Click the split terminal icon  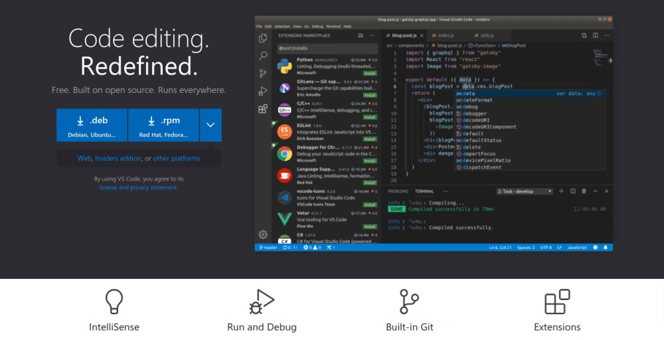(x=573, y=191)
